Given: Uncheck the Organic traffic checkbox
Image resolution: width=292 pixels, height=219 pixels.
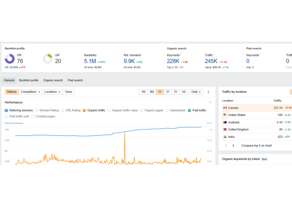Looking at the screenshot, I should click(84, 110).
